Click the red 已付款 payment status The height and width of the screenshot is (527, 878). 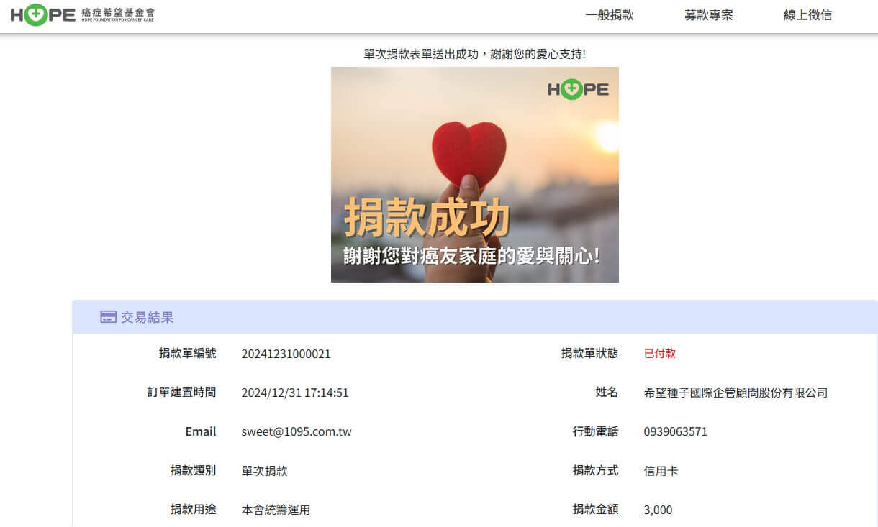click(659, 354)
